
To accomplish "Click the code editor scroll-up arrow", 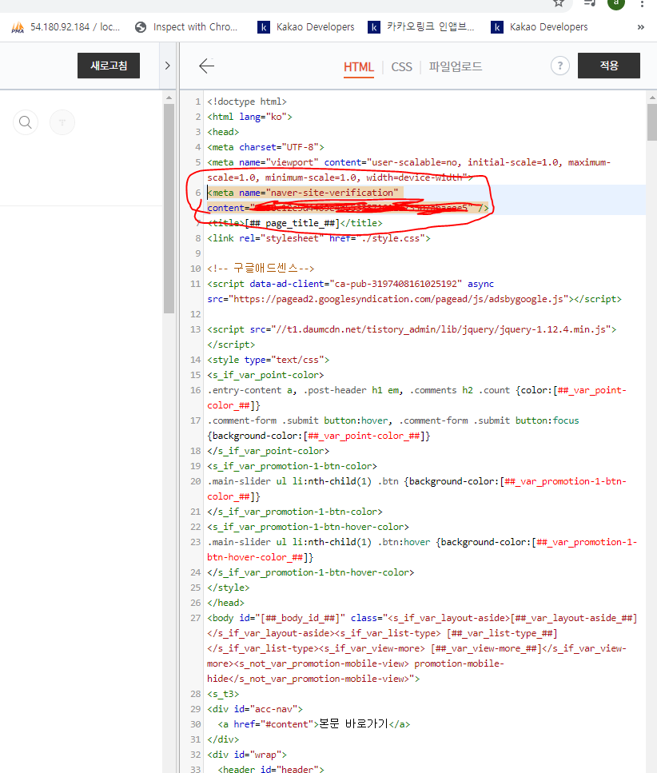I will coord(651,98).
